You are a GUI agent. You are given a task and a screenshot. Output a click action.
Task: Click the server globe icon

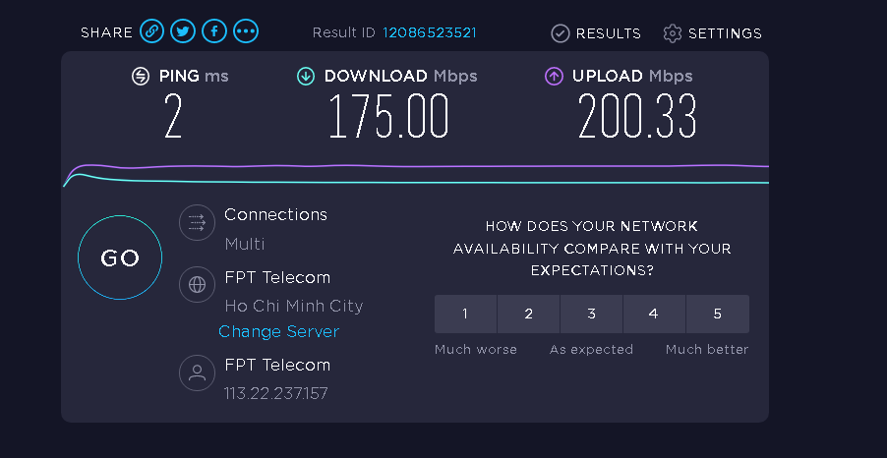[x=197, y=284]
